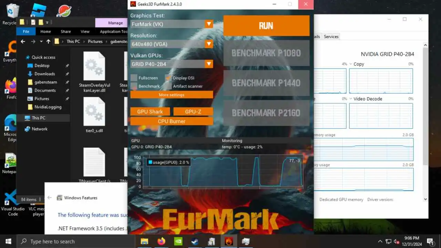Enable the Fullscreen checkbox
The image size is (441, 248).
coord(134,78)
